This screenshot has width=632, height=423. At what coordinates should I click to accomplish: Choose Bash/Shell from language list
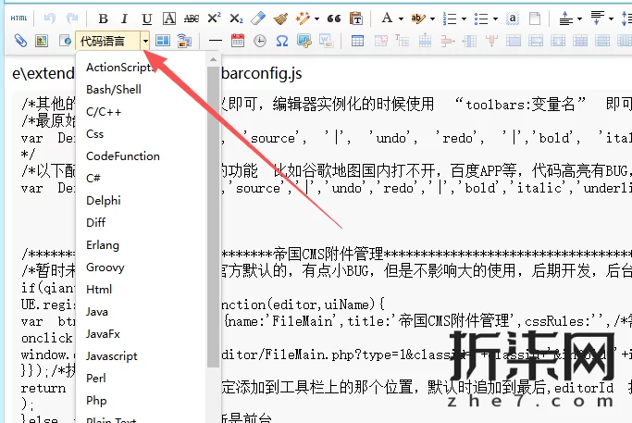142,89
